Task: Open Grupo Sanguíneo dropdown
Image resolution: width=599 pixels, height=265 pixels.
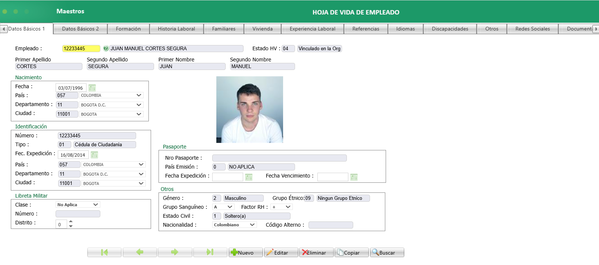Action: (230, 207)
